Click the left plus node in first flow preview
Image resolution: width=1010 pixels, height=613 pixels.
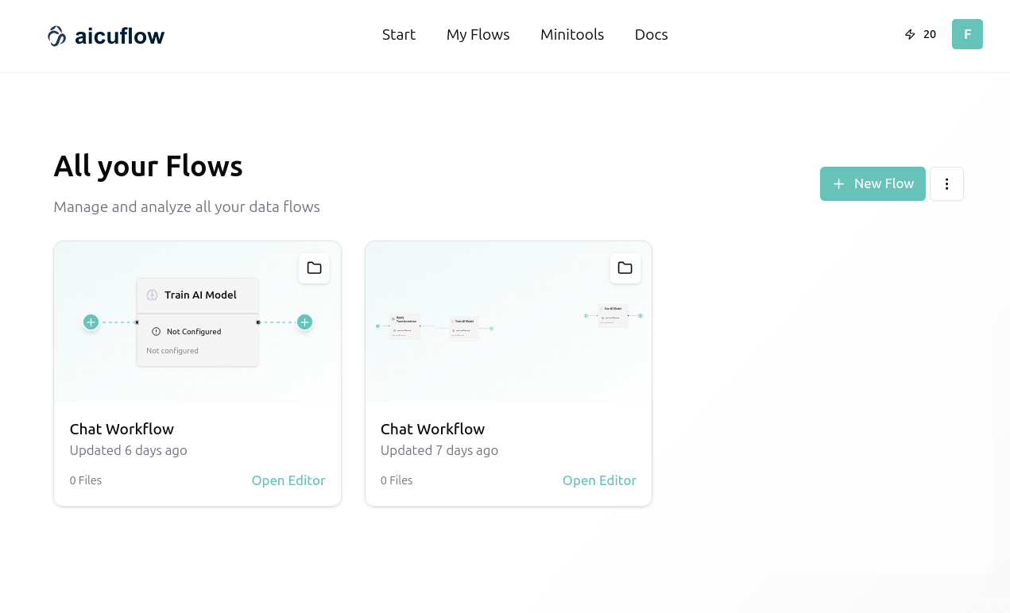pyautogui.click(x=91, y=322)
